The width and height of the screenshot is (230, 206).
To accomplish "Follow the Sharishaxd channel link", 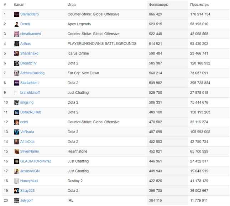I will click(x=29, y=53).
